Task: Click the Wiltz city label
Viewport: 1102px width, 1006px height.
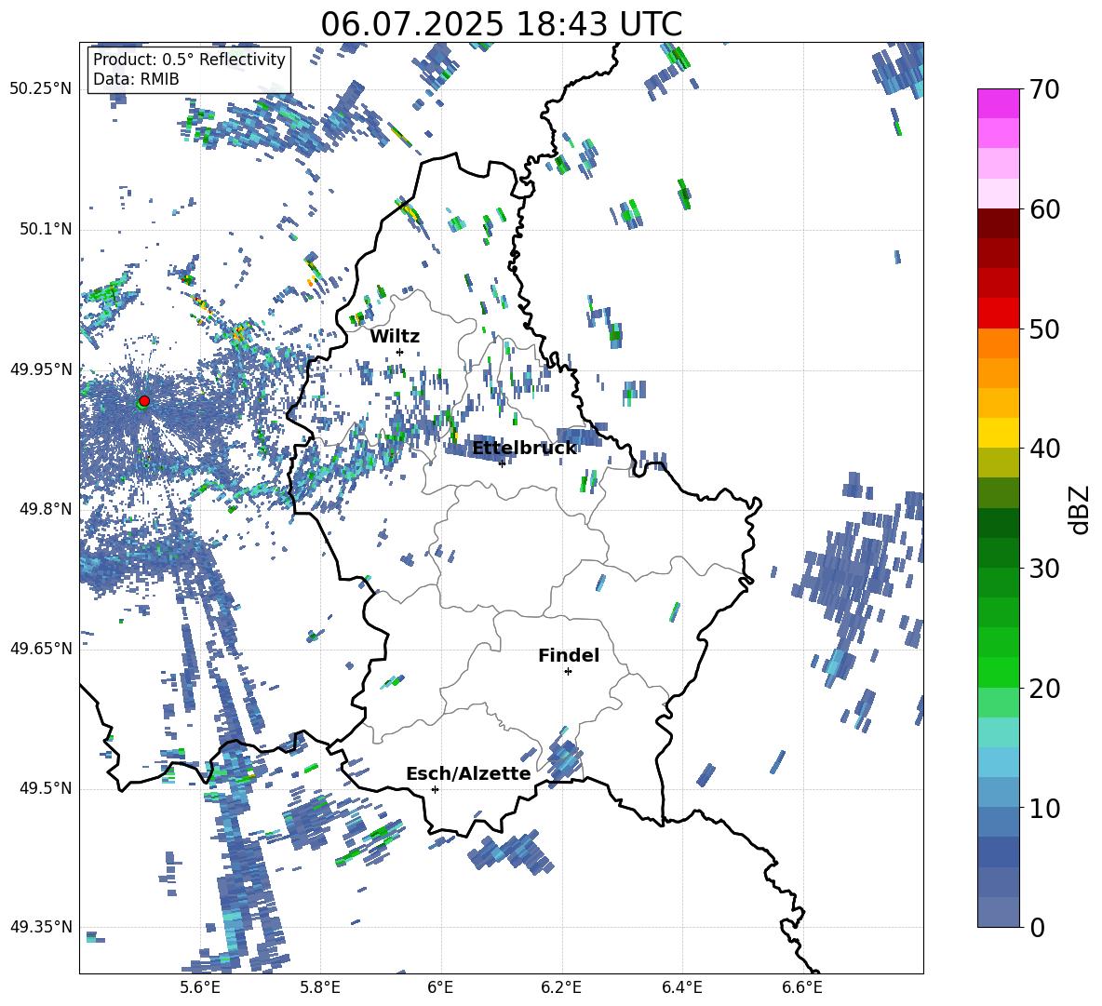Action: click(x=395, y=337)
